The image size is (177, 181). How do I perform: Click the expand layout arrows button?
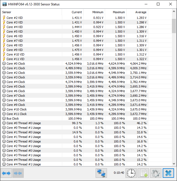[6, 173]
